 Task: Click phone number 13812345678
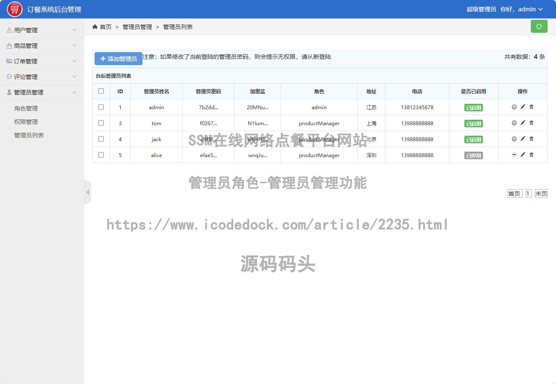tap(417, 108)
